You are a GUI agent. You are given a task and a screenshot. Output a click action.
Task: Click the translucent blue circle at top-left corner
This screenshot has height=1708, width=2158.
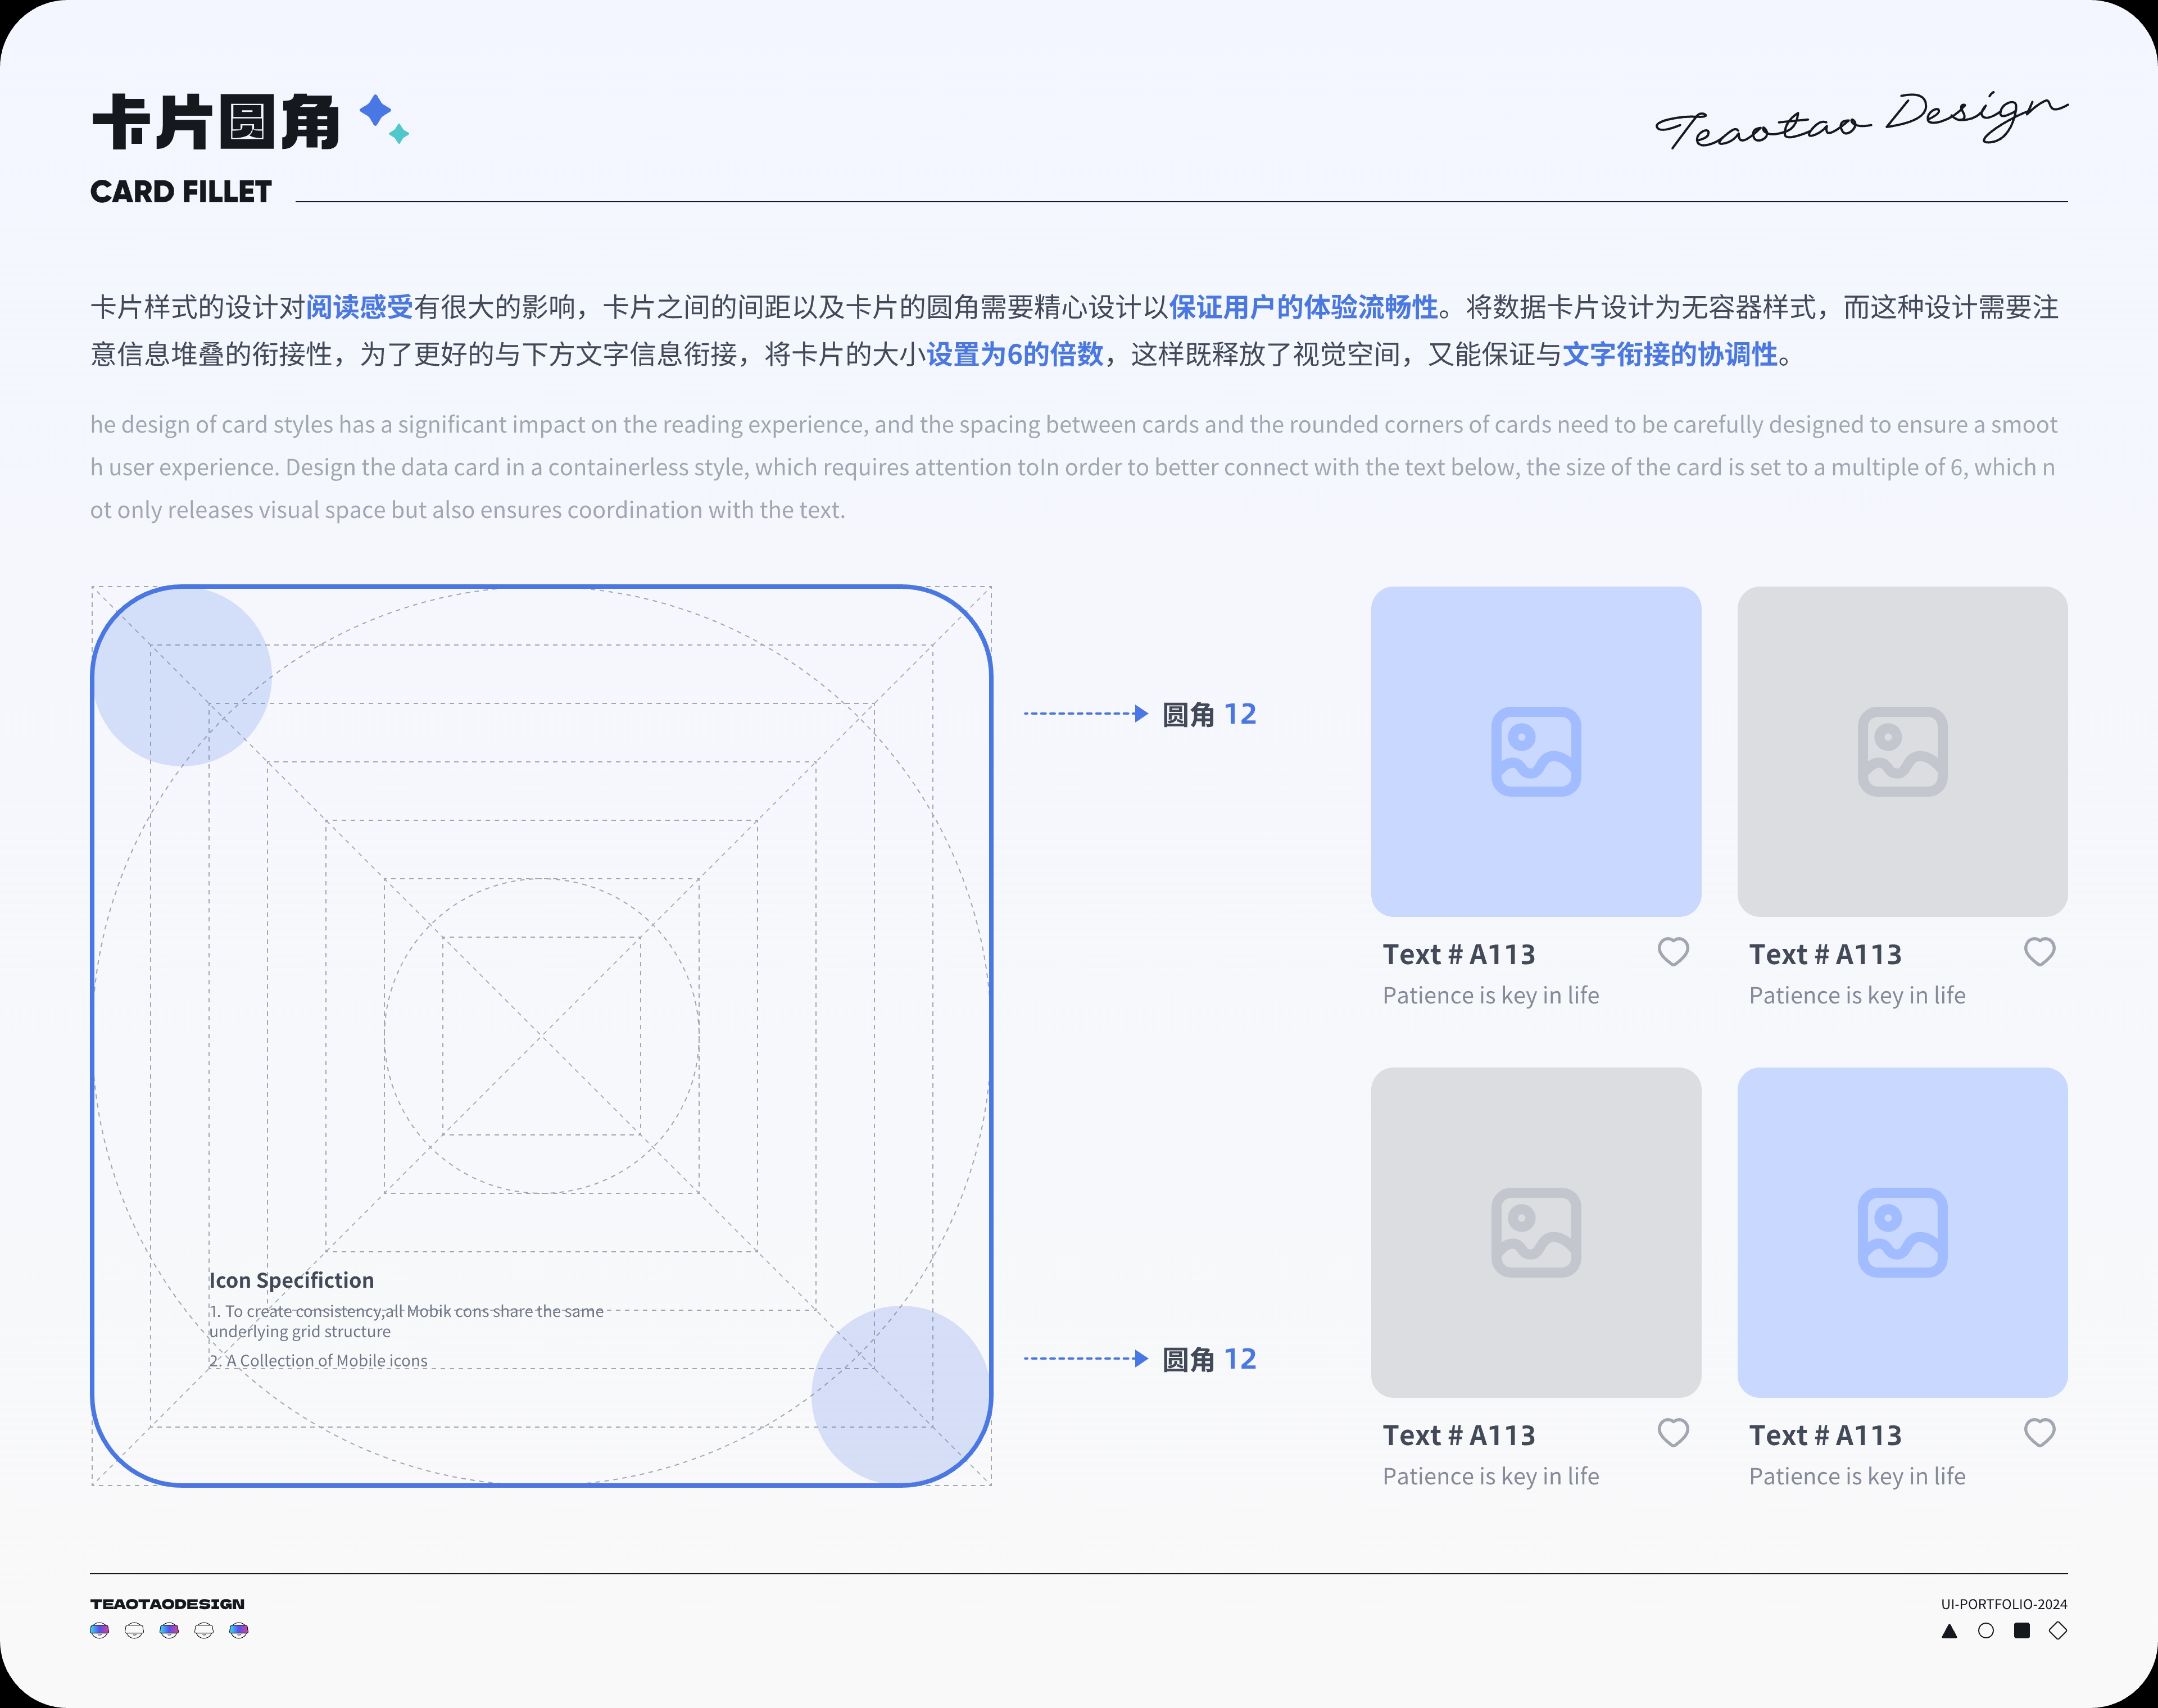tap(182, 677)
